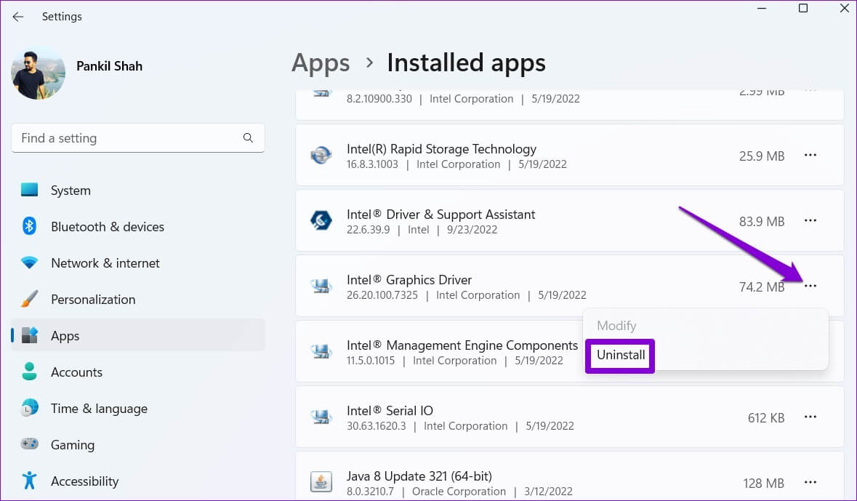This screenshot has height=501, width=857.
Task: Click the Intel Management Engine Components name
Action: 462,345
